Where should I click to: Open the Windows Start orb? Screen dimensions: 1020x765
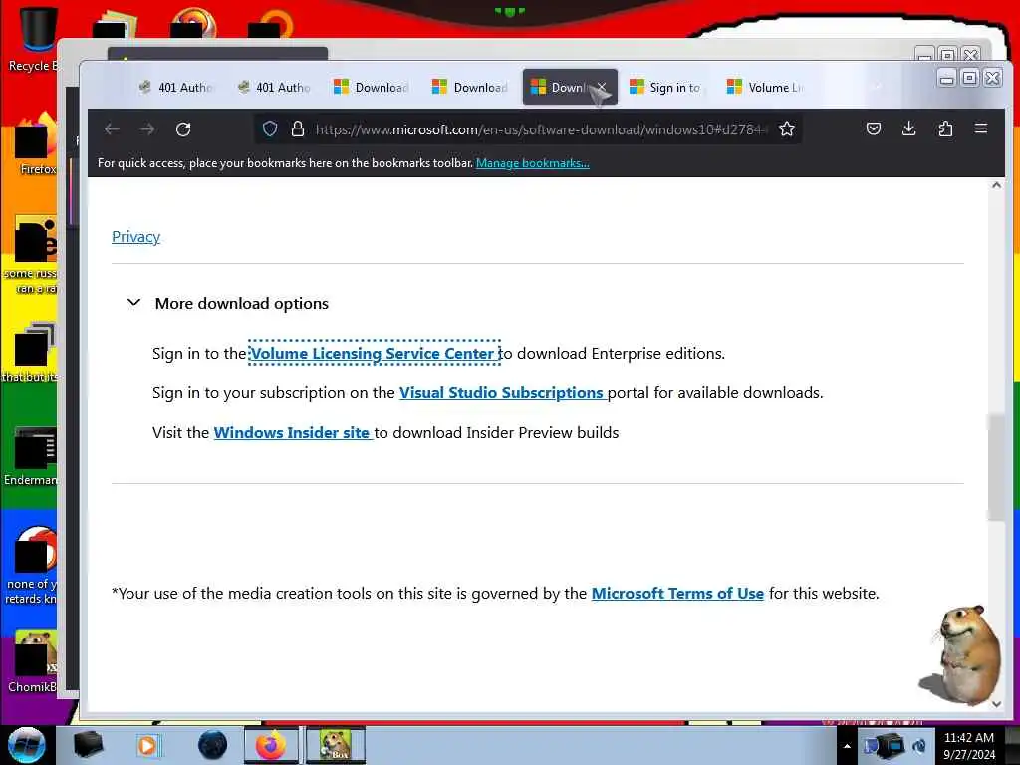click(x=27, y=745)
